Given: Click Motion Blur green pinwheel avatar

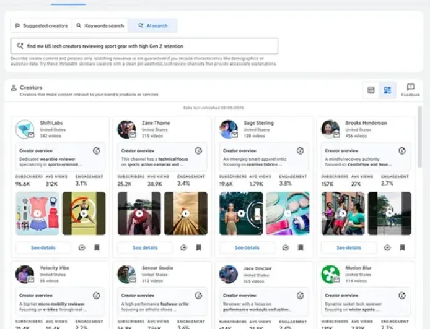Looking at the screenshot, I should pos(330,274).
